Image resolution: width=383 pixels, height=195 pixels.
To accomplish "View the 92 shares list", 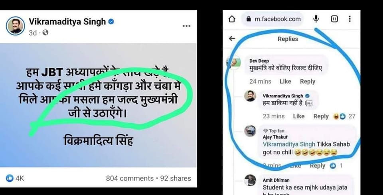I will click(x=176, y=178).
